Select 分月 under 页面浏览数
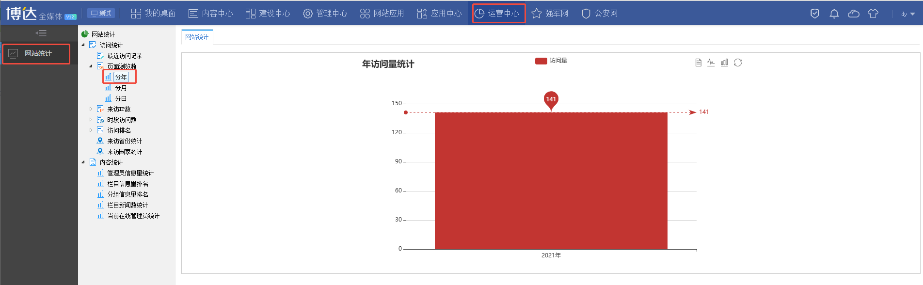The width and height of the screenshot is (923, 285). (121, 88)
